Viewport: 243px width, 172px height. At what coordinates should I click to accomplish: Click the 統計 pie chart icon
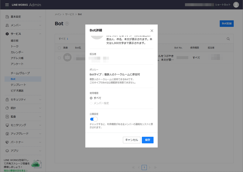7,108
